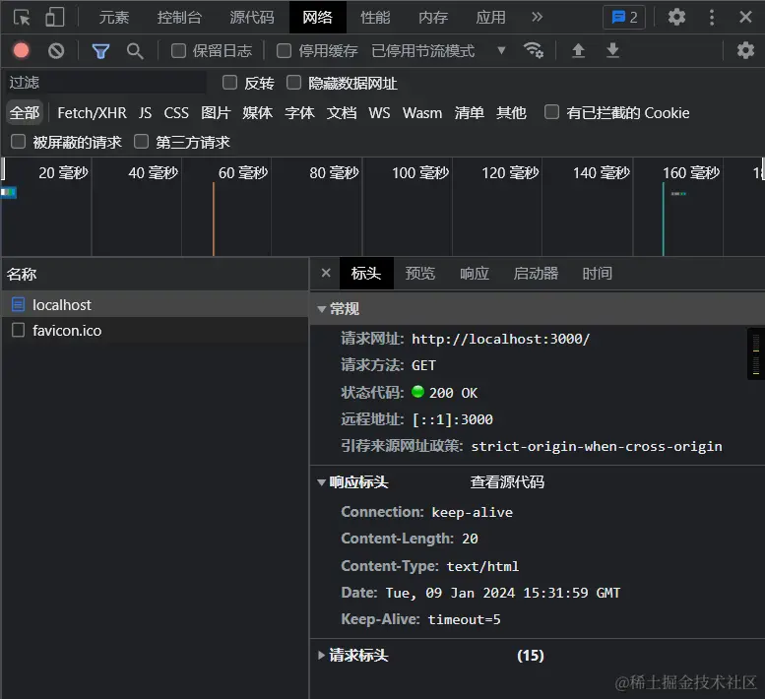This screenshot has height=699, width=765.
Task: Open the 2 issues message badge
Action: [624, 18]
